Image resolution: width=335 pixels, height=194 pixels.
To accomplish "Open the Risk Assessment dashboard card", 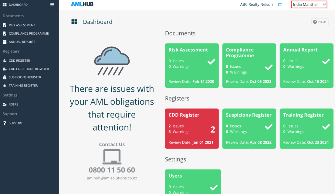I will (191, 66).
